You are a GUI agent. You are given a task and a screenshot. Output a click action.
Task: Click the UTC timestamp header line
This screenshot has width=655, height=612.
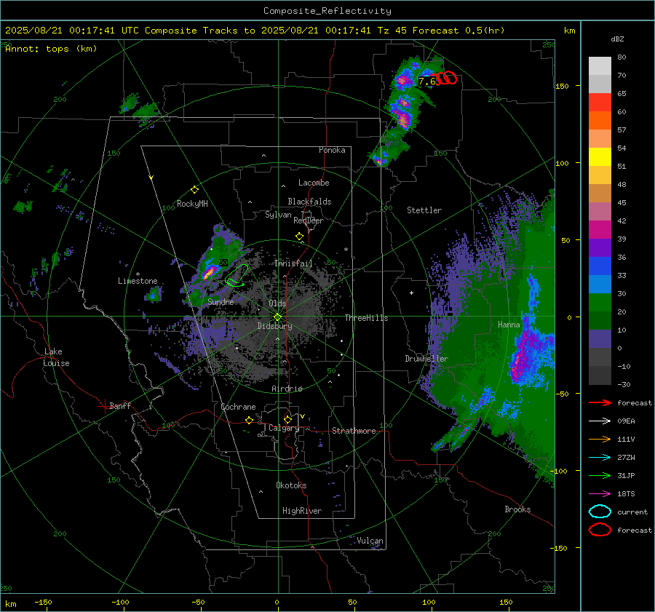point(255,31)
